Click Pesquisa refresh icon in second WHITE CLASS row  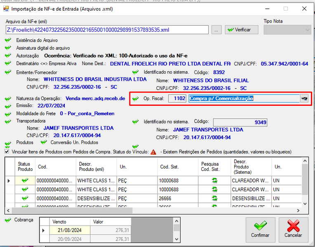point(214,189)
